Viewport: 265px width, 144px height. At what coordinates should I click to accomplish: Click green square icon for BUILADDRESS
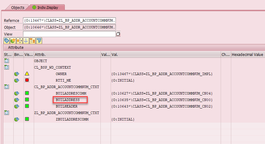pos(27,100)
